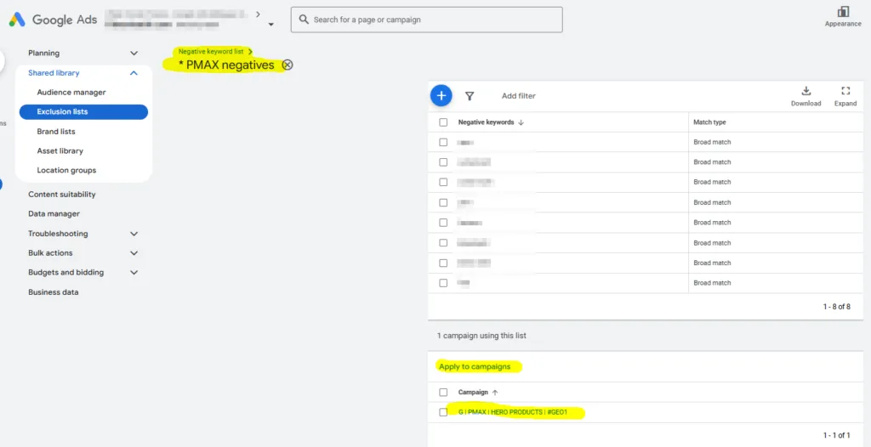This screenshot has width=871, height=447.
Task: Open Exclusion lists
Action: 83,111
